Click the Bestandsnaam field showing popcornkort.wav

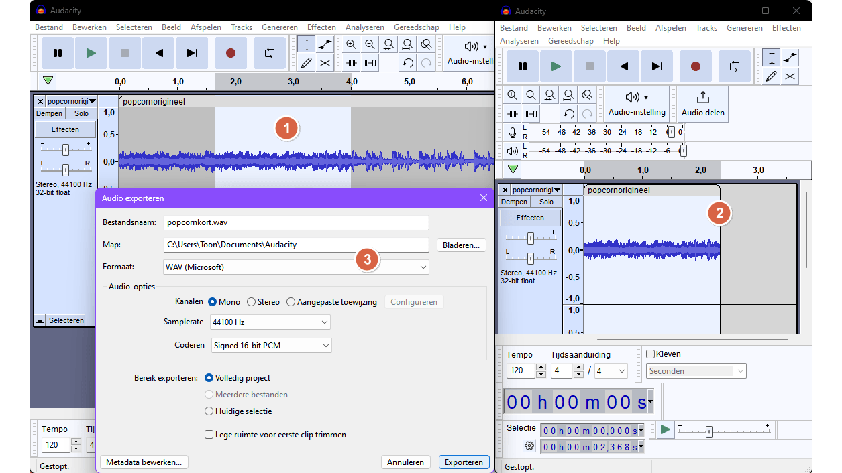point(295,222)
